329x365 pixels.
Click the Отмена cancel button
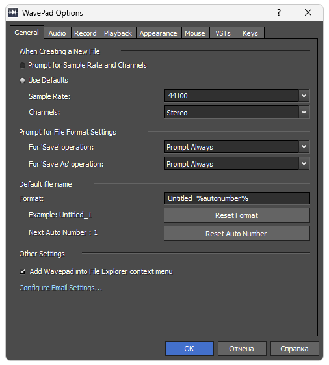click(x=242, y=349)
